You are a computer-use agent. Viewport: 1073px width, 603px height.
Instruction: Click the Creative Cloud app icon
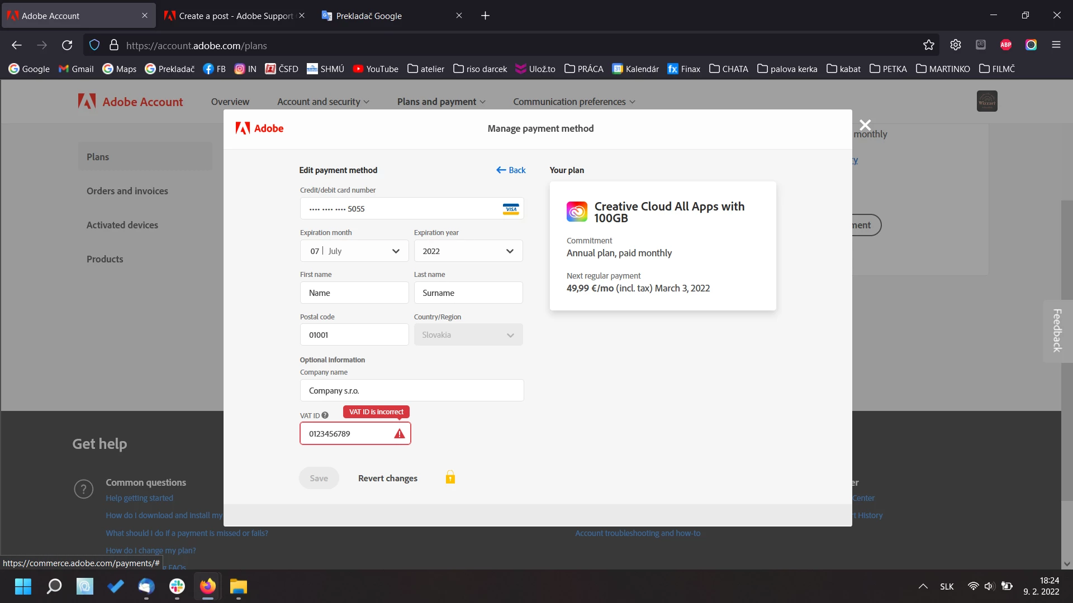pos(577,212)
